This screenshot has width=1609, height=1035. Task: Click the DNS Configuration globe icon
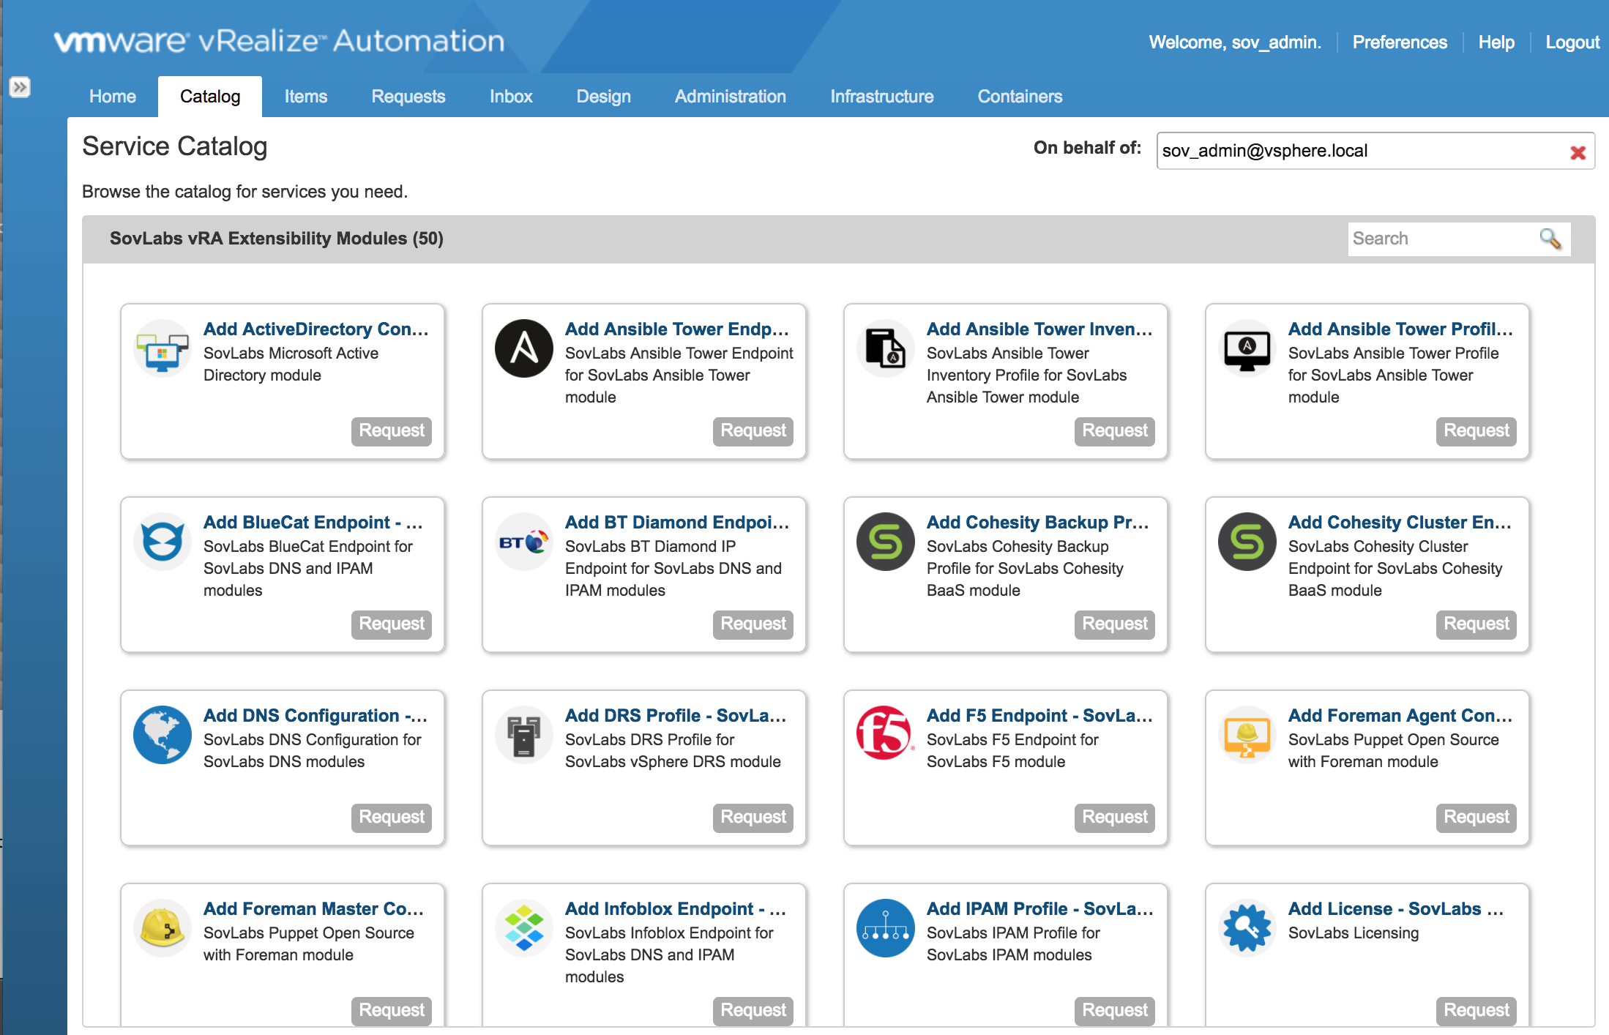click(163, 735)
